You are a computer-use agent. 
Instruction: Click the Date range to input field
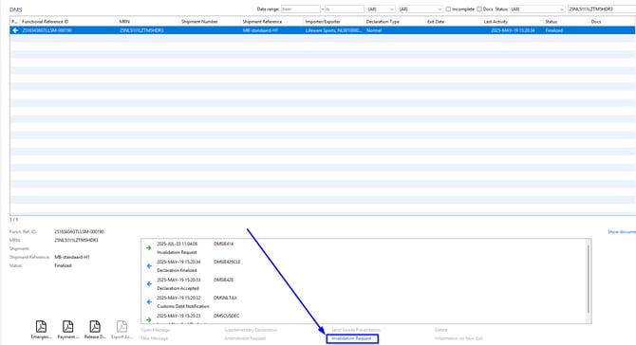(344, 9)
